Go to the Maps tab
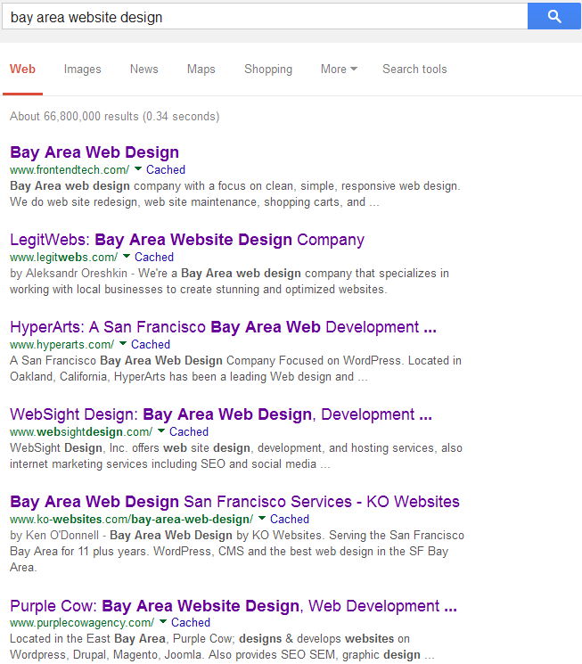Image resolution: width=582 pixels, height=664 pixels. point(201,69)
